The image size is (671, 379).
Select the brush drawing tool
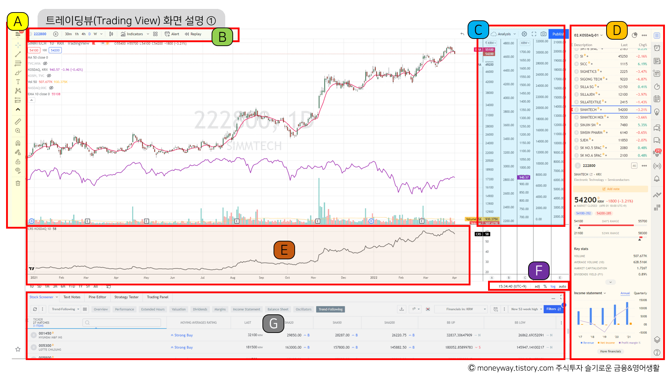18,73
